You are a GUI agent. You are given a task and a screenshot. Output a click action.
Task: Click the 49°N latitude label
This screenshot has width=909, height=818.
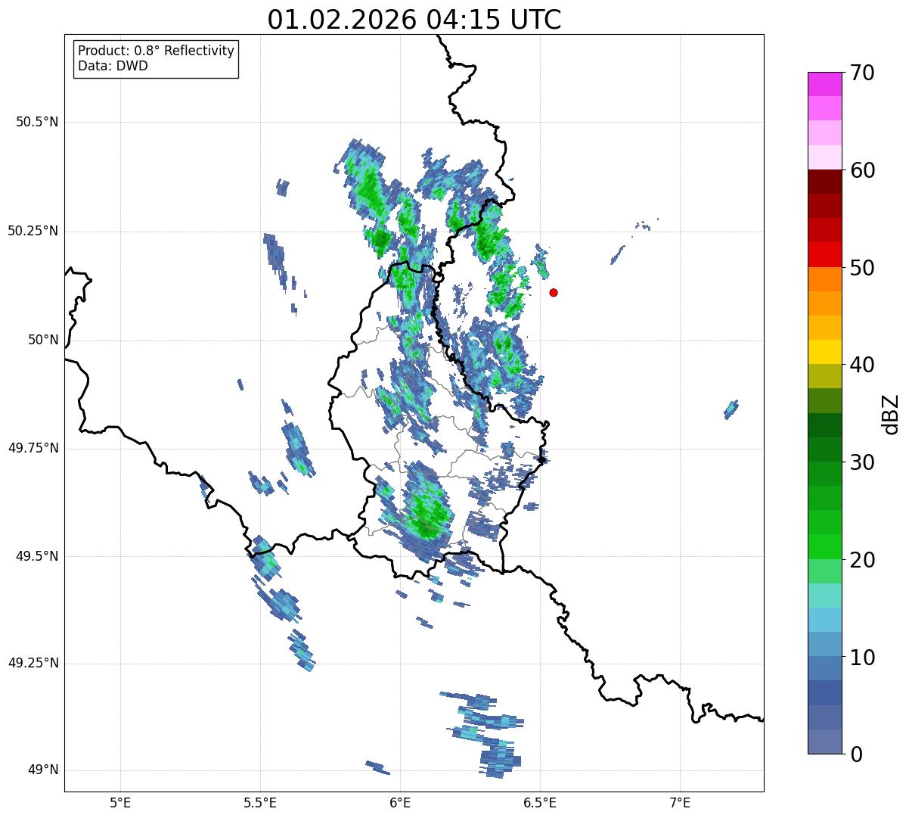coord(43,770)
